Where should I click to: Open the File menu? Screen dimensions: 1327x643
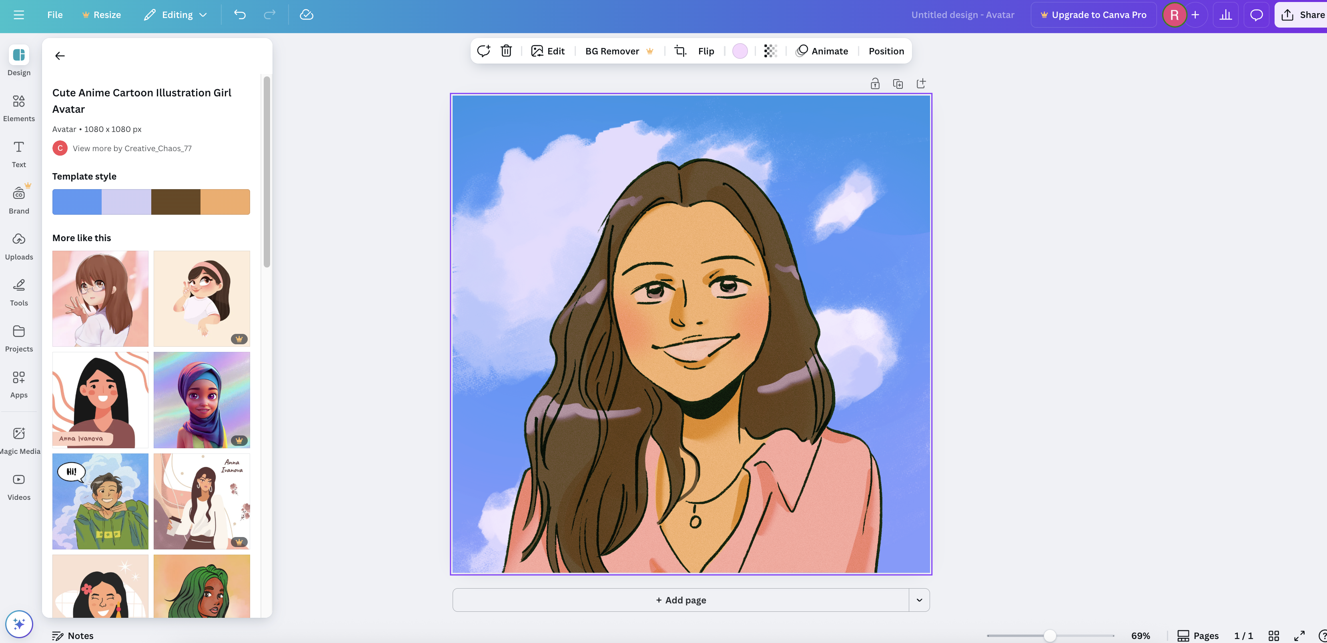point(54,14)
